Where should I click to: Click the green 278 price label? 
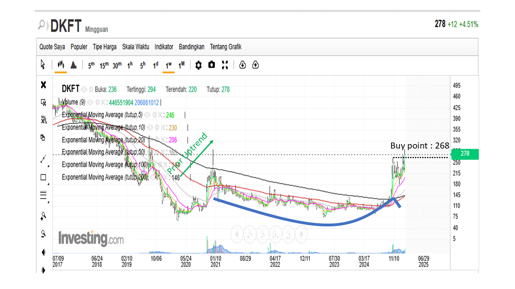[465, 154]
